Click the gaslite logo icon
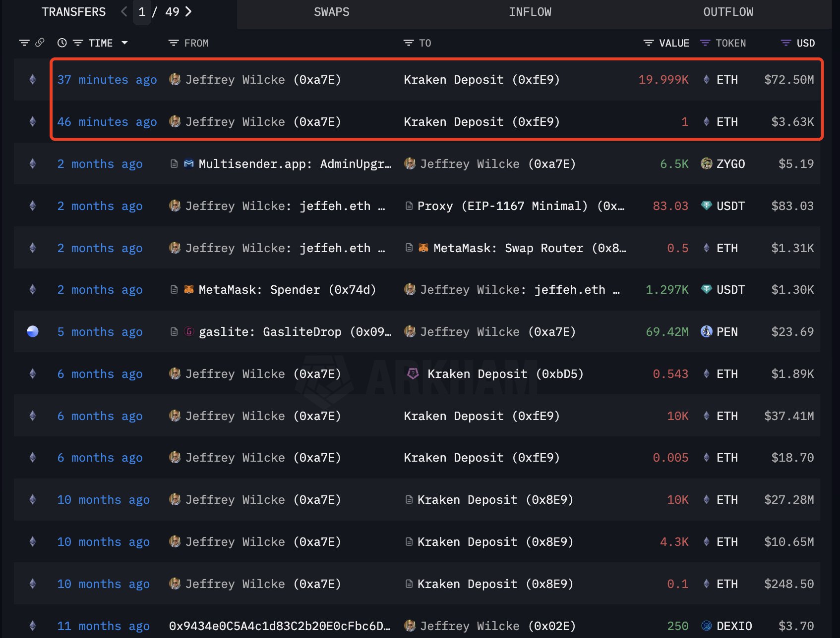Image resolution: width=840 pixels, height=638 pixels. 189,331
